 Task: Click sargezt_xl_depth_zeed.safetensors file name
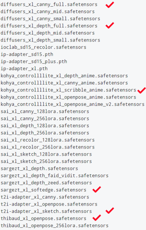(x=46, y=183)
